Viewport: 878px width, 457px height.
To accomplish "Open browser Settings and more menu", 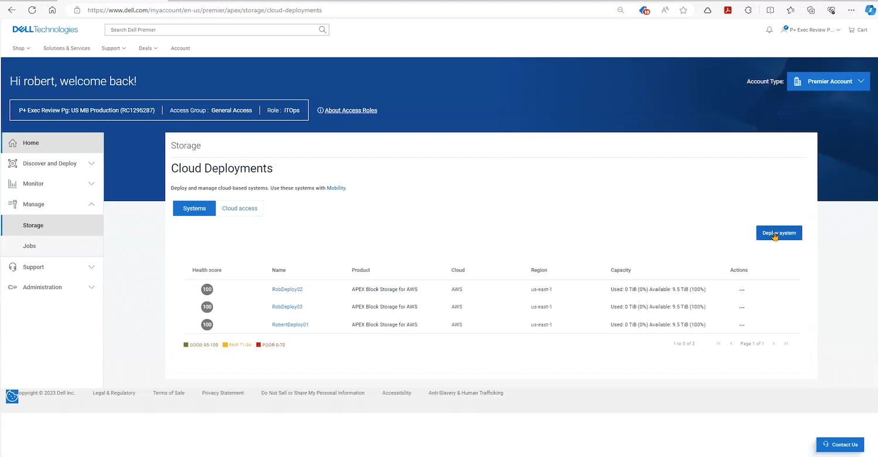I will coord(851,10).
